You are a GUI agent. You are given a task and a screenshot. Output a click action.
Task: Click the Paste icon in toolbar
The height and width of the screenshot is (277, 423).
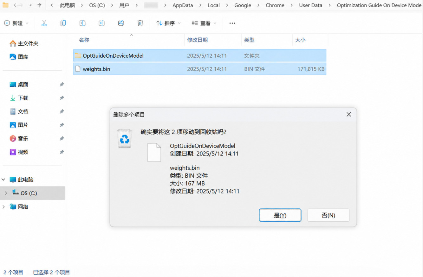click(x=82, y=23)
